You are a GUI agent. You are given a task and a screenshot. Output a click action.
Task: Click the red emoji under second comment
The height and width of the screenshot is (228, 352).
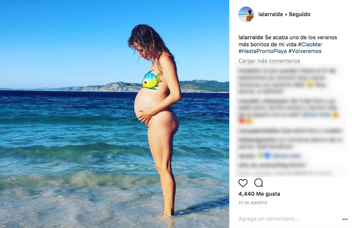point(242,121)
